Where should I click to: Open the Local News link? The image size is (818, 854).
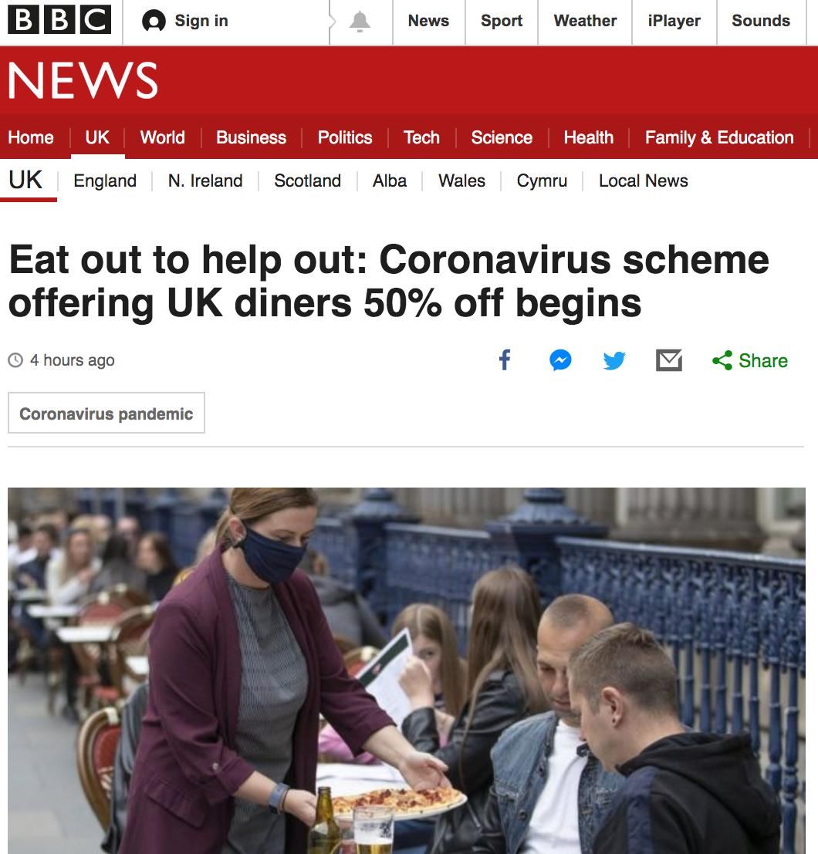(643, 181)
